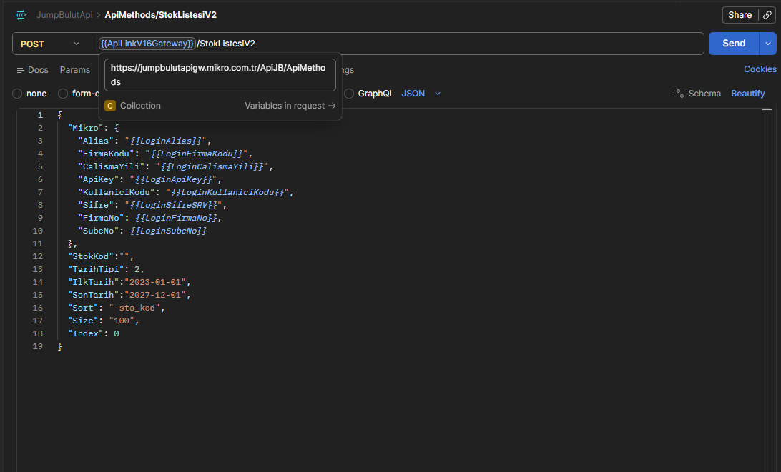Image resolution: width=781 pixels, height=472 pixels.
Task: Open the JSON body format dropdown
Action: [421, 94]
